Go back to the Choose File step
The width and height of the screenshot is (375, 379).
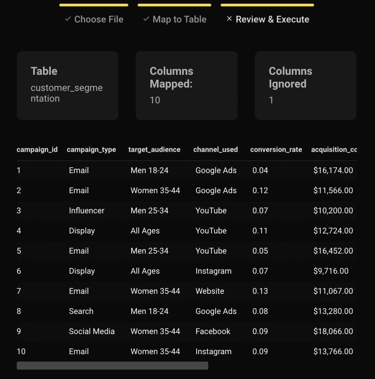click(x=99, y=19)
